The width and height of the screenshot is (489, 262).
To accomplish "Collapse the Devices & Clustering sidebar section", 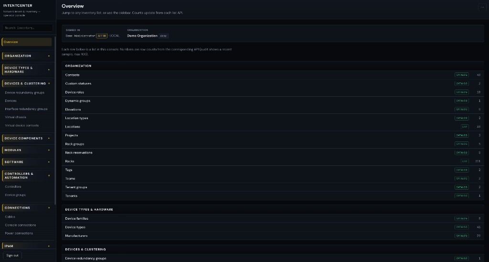I will pos(27,83).
